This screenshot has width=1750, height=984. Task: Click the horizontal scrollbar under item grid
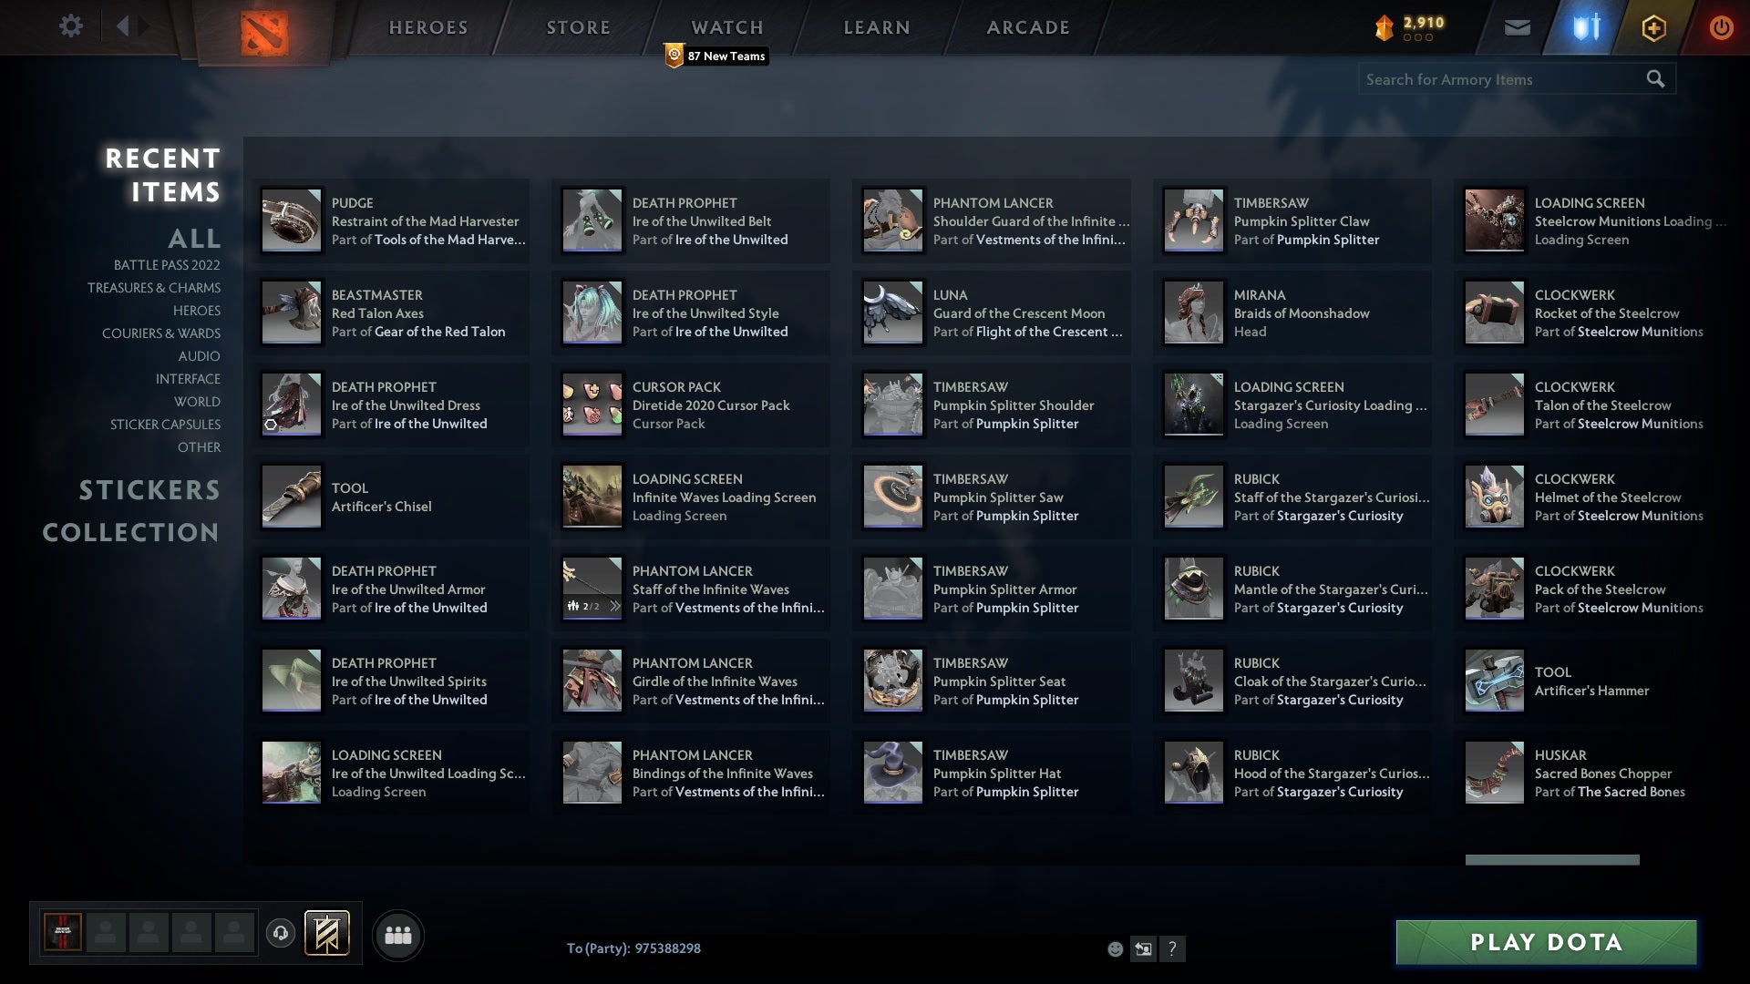point(1551,860)
